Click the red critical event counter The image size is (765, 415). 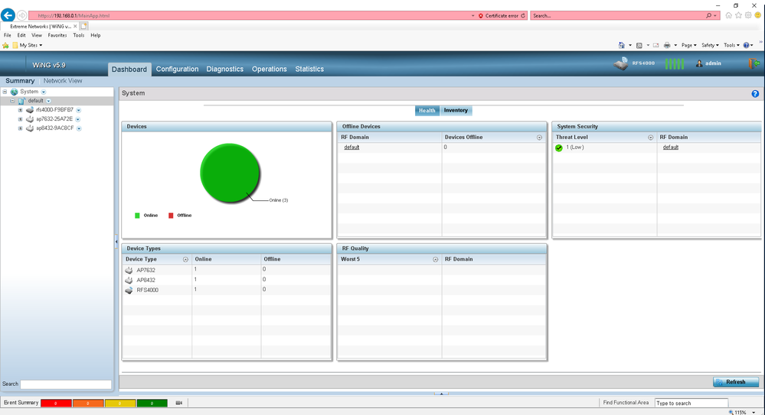point(56,403)
